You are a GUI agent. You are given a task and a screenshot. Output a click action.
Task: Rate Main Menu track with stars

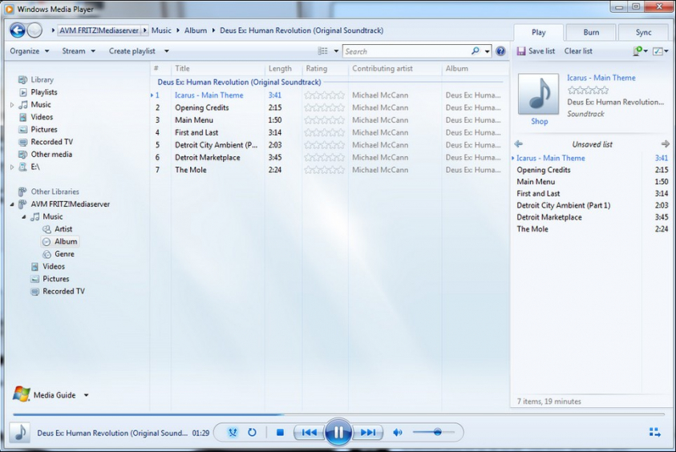324,120
